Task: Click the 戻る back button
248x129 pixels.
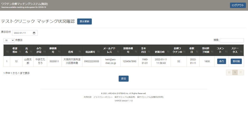Action: click(x=123, y=78)
